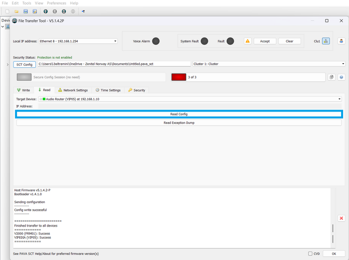Click the user profile icon at top right
Viewport: 349px width, 260px height.
point(341,41)
